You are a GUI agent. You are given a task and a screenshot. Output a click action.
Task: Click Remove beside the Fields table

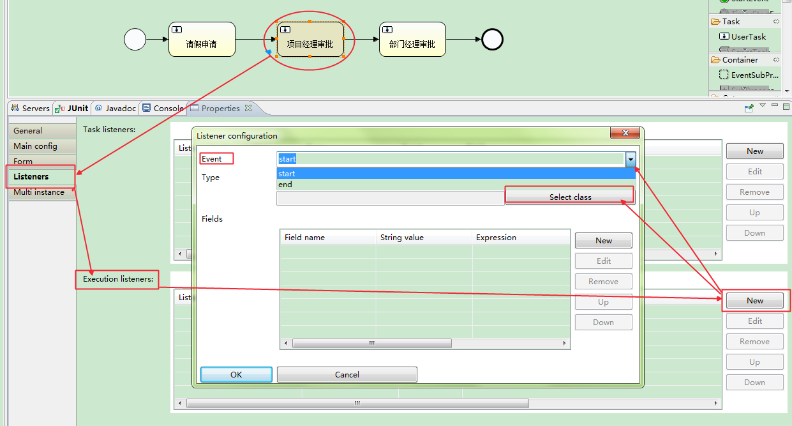tap(604, 281)
